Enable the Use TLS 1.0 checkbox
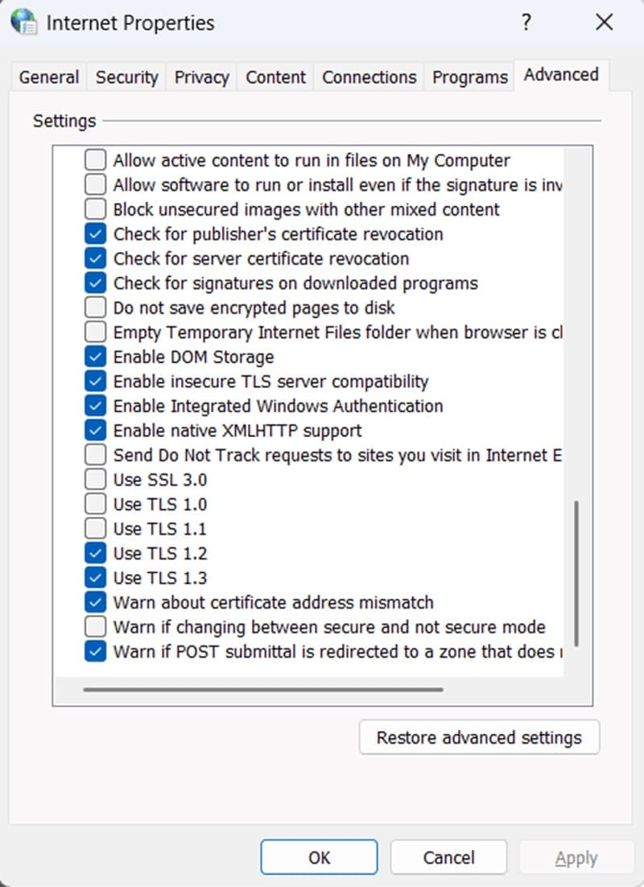 (x=96, y=505)
